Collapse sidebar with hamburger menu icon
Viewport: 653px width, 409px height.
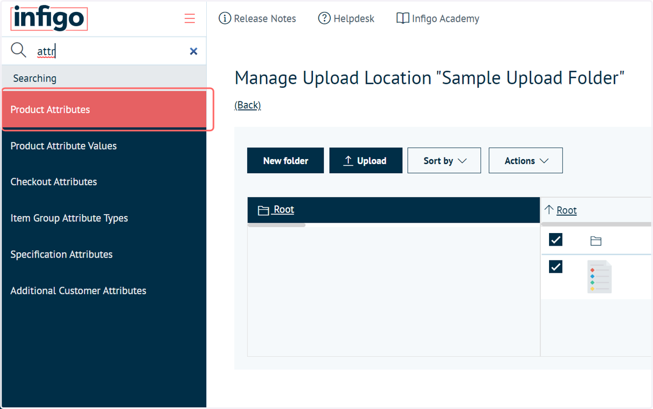click(x=189, y=19)
